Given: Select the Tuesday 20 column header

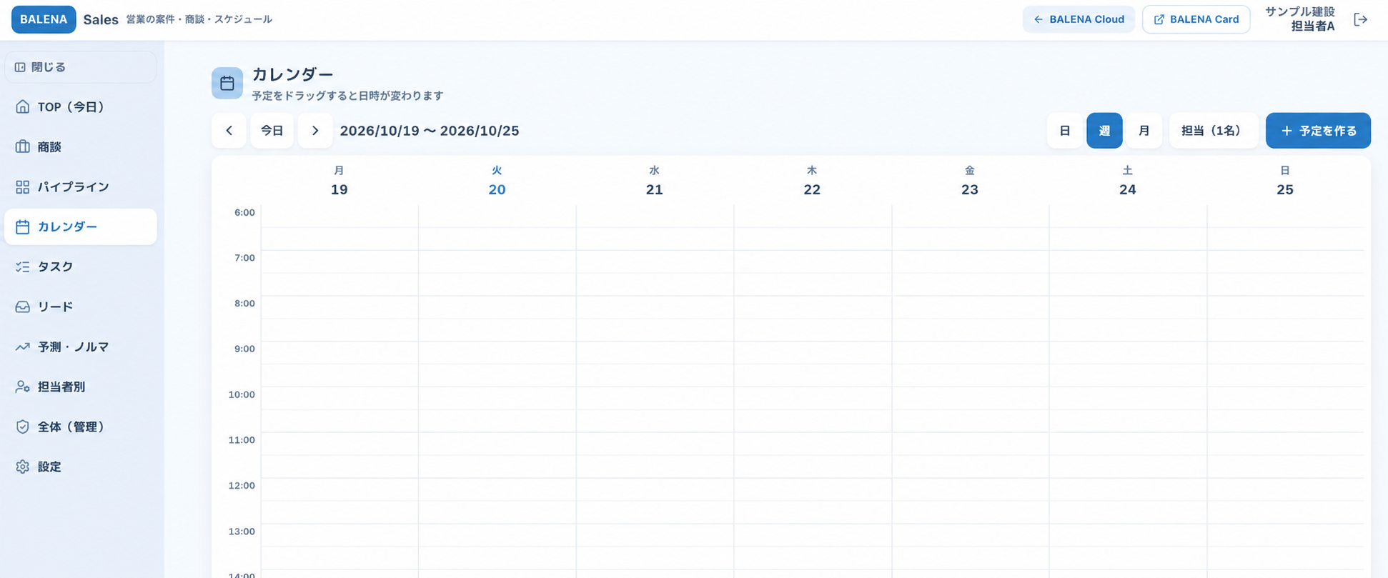Looking at the screenshot, I should pos(497,181).
